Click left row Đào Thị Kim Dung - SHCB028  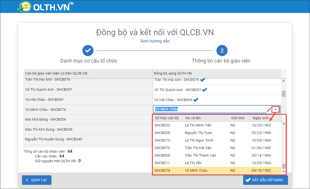click(x=88, y=130)
